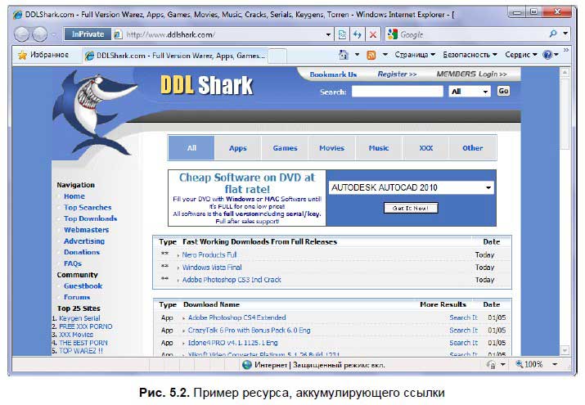The width and height of the screenshot is (585, 405).
Task: Select the All category tab
Action: click(x=191, y=148)
